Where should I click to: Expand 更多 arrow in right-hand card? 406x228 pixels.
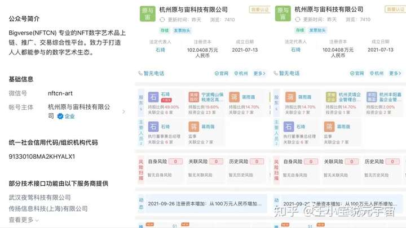[x=395, y=73]
